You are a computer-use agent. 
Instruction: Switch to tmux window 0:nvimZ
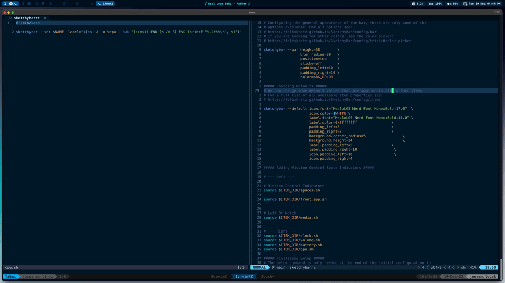pyautogui.click(x=219, y=276)
